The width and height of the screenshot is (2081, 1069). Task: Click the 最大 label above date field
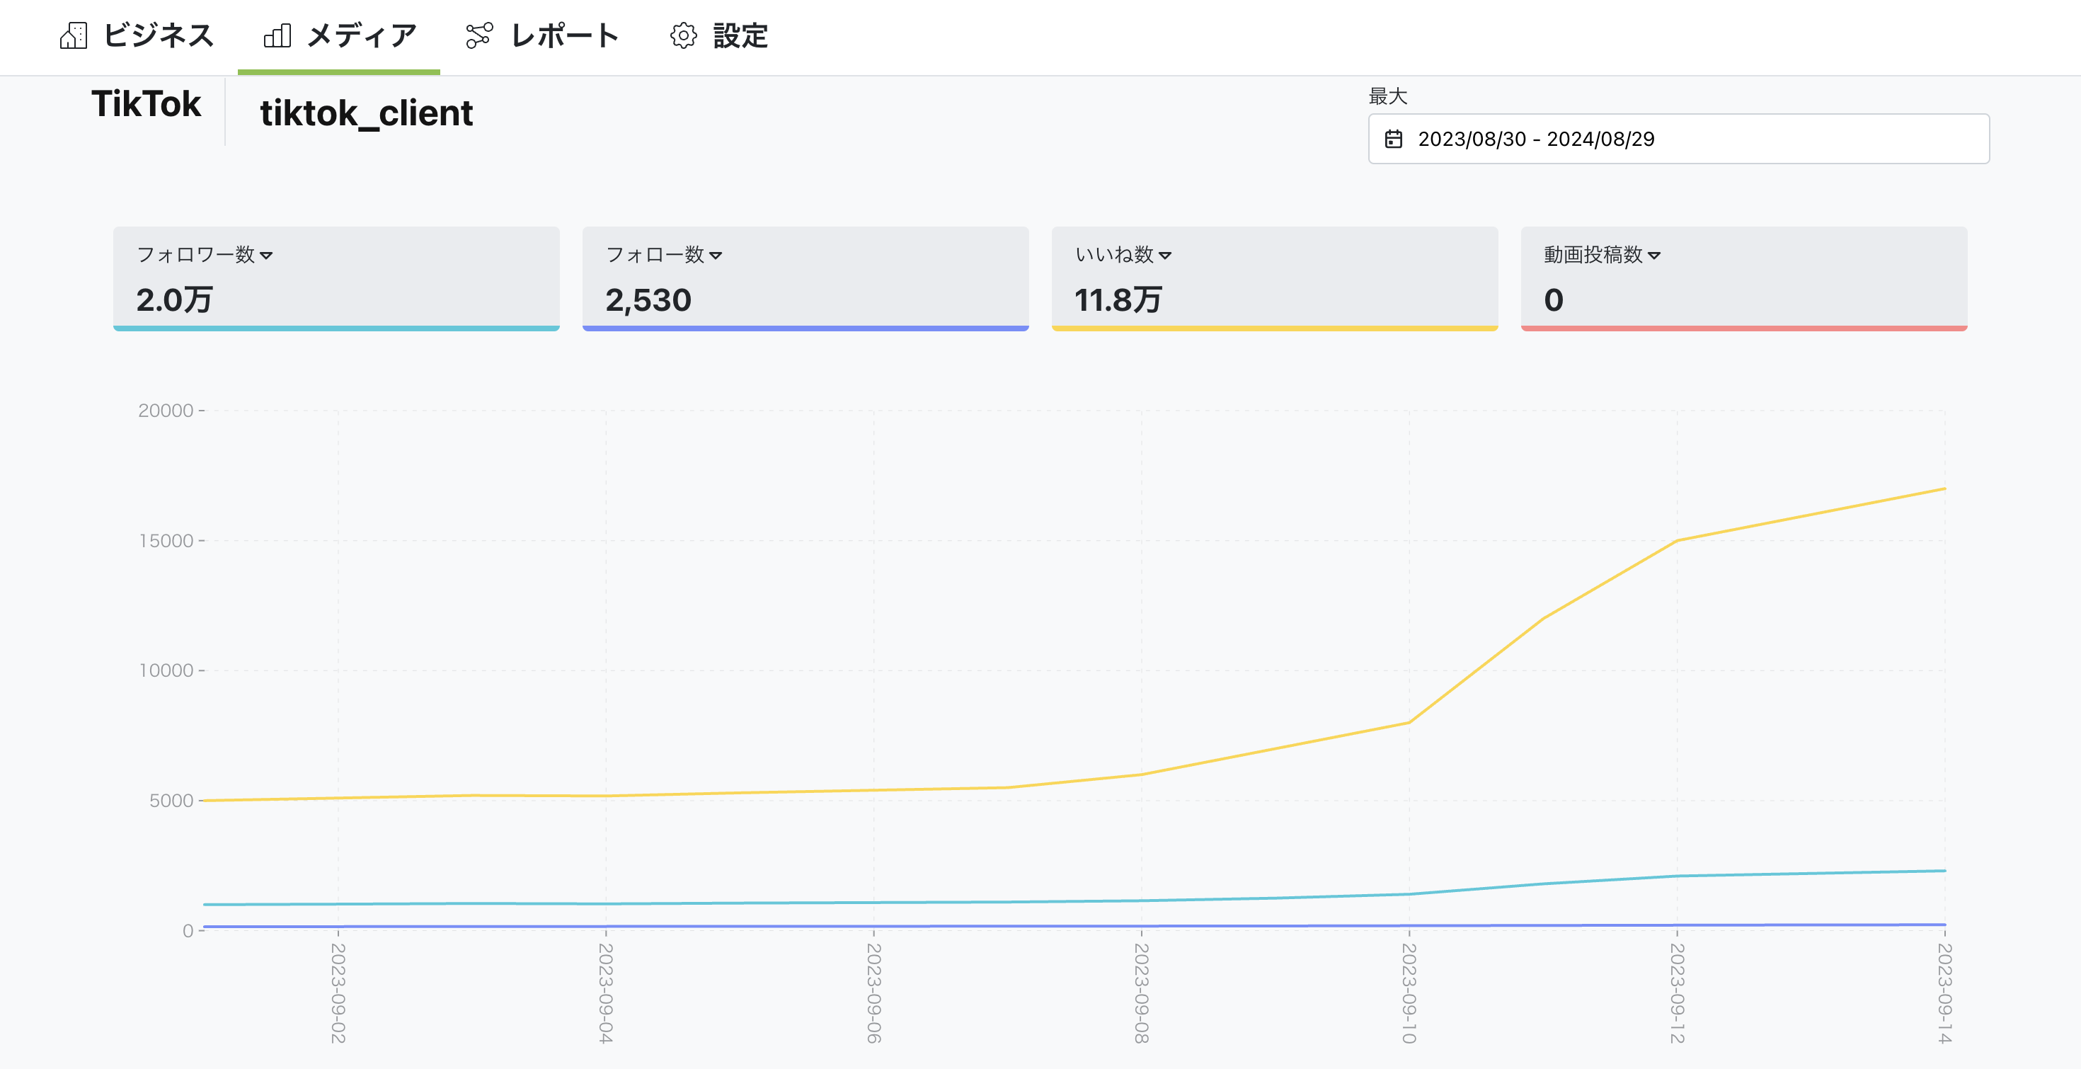point(1388,97)
